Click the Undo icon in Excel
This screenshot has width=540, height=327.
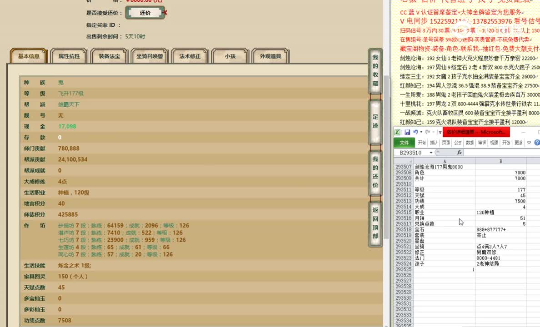coord(415,132)
